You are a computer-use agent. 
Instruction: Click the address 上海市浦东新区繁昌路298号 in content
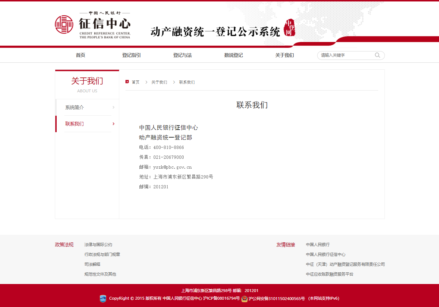point(183,177)
